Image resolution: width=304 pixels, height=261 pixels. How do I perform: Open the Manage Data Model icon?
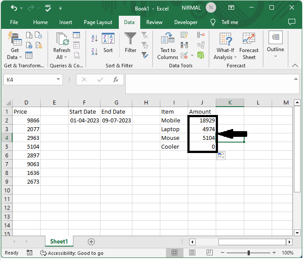click(201, 56)
